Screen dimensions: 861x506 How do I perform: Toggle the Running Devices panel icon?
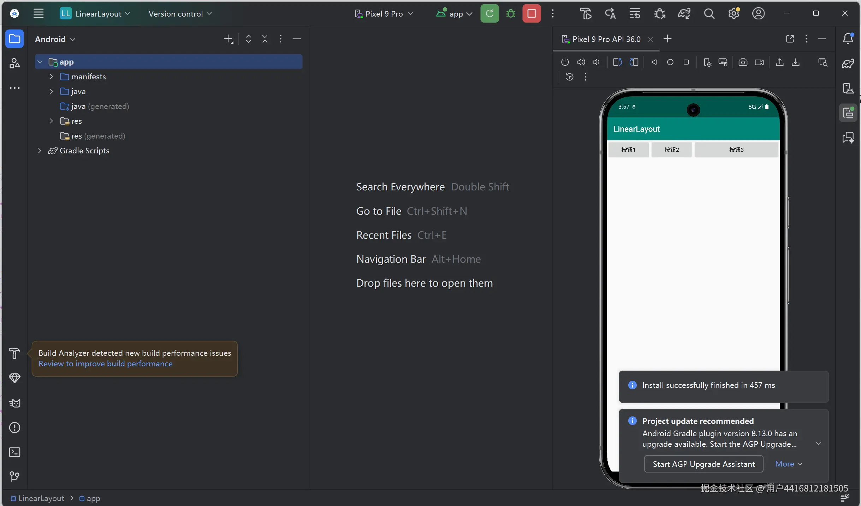(x=848, y=113)
